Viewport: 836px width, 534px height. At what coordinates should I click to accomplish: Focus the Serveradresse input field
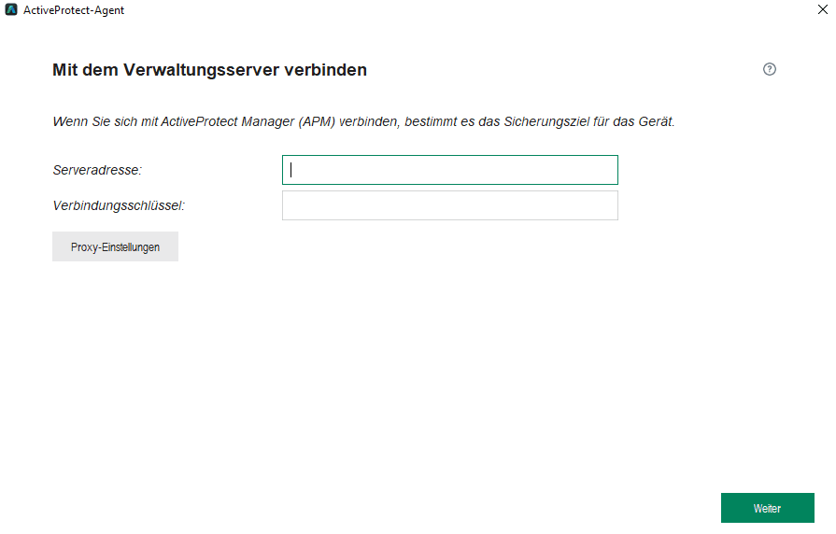click(x=449, y=170)
